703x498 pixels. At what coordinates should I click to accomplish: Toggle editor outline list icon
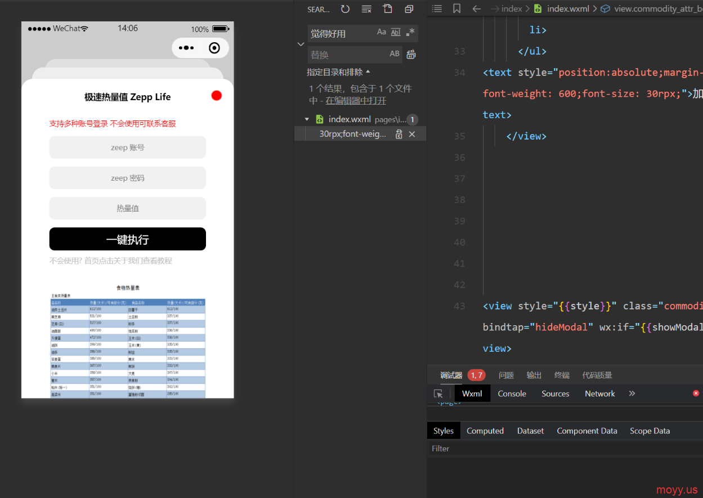[x=437, y=8]
